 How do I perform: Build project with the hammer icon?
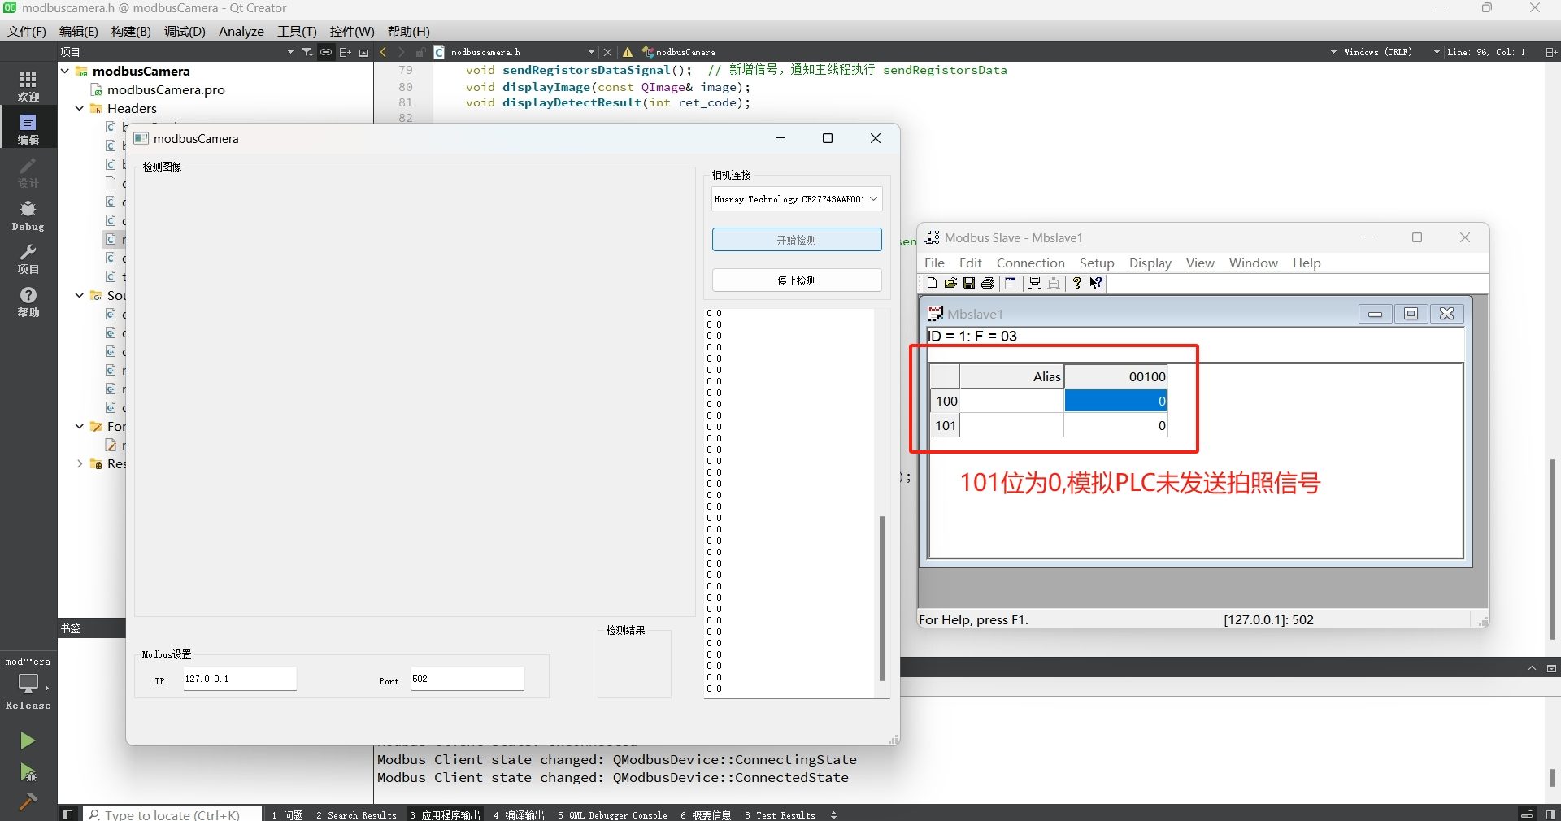28,802
